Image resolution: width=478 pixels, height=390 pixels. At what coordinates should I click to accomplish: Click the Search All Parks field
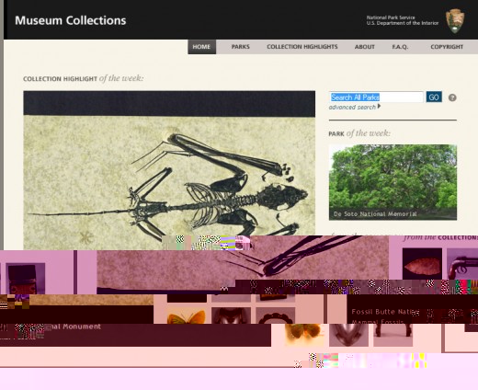tap(376, 97)
